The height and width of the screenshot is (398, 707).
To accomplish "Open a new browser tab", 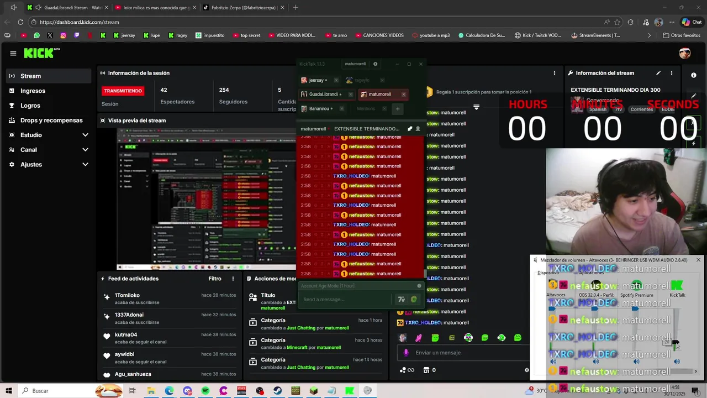I will 296,8.
